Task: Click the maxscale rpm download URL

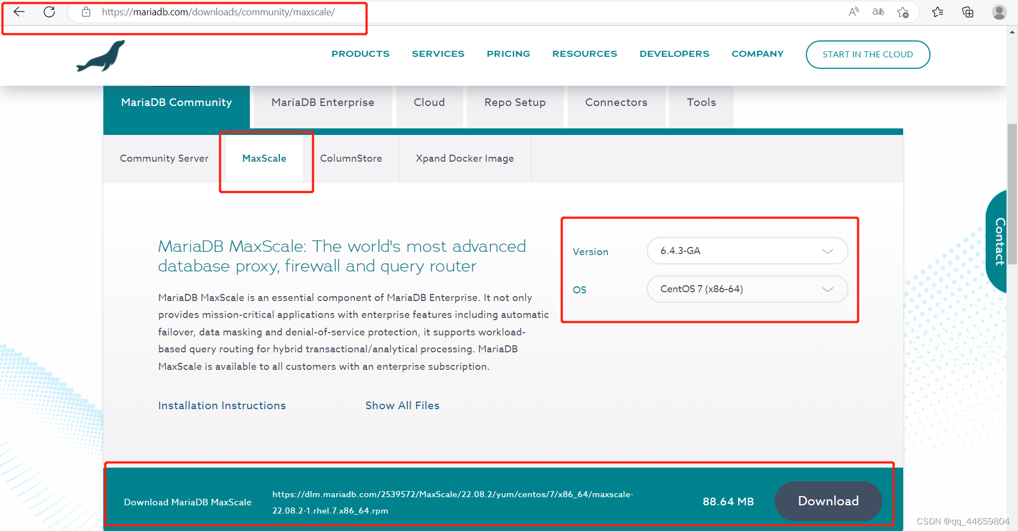Action: [453, 503]
